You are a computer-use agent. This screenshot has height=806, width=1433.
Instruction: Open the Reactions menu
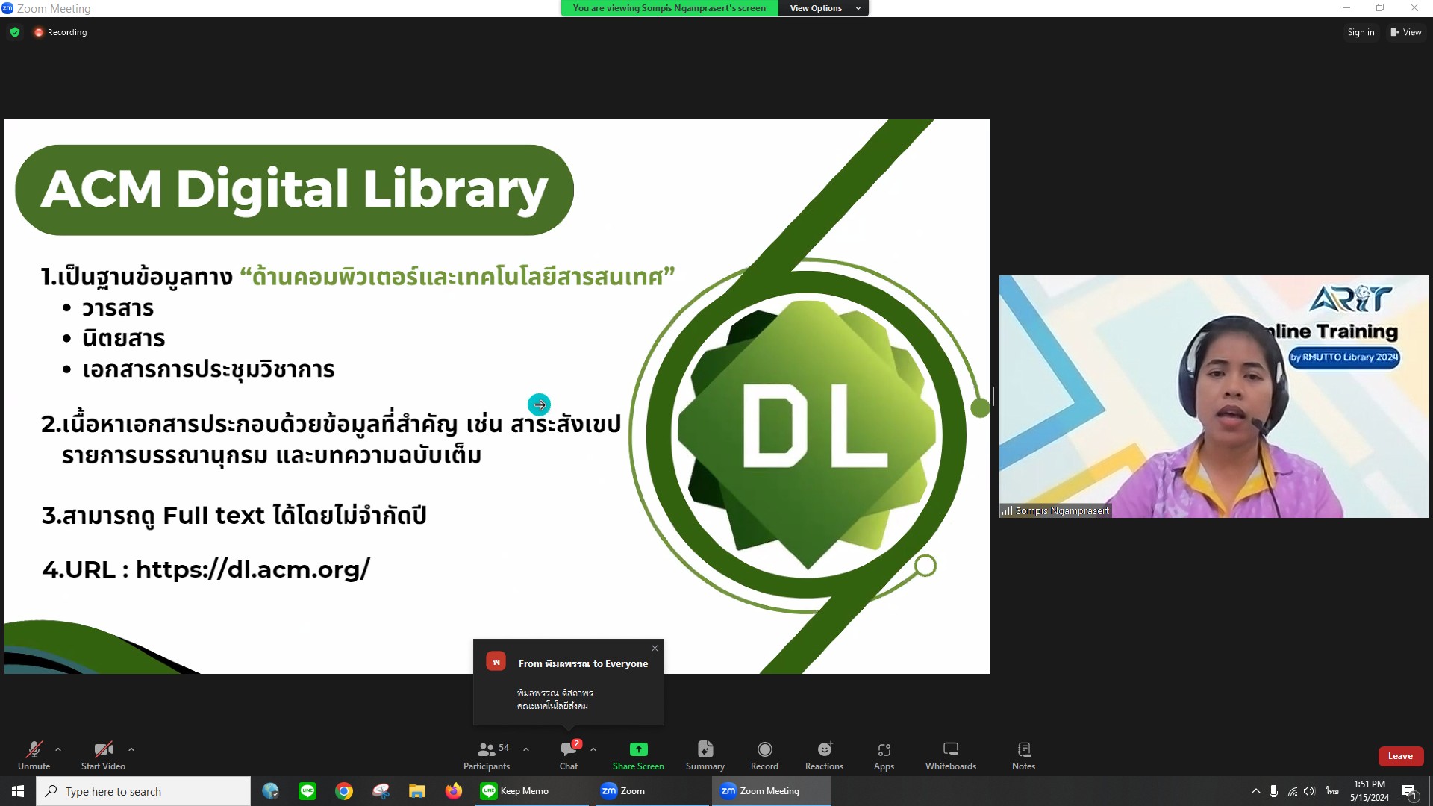click(824, 755)
